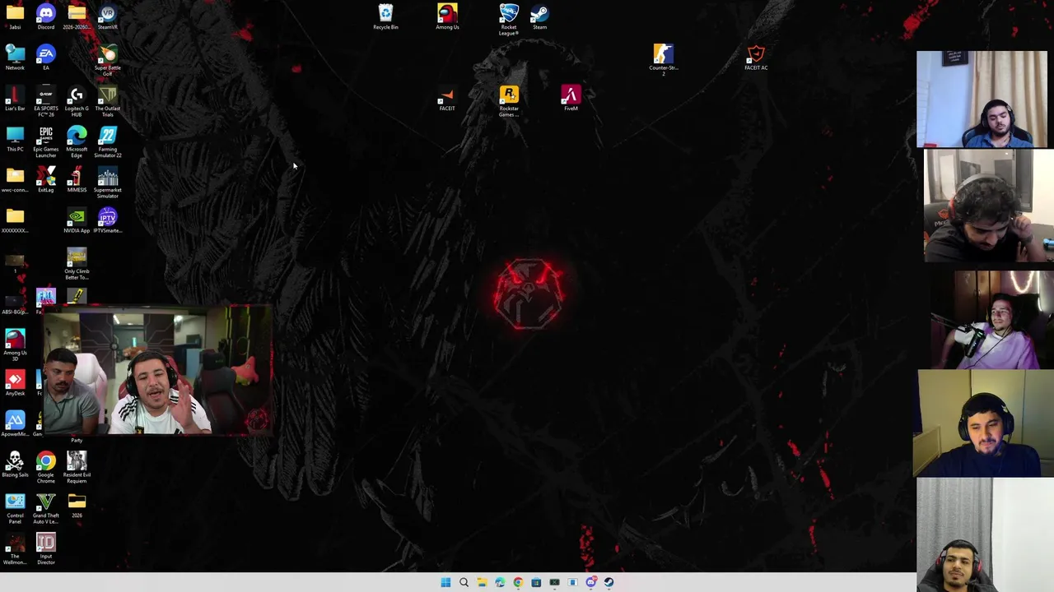
Task: Open Rockstar Games Launcher shortcut
Action: (x=509, y=101)
